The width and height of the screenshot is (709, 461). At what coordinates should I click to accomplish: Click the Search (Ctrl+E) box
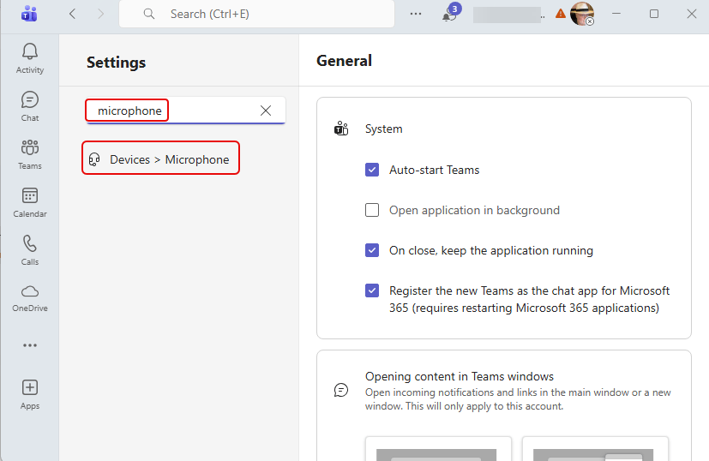pos(257,14)
